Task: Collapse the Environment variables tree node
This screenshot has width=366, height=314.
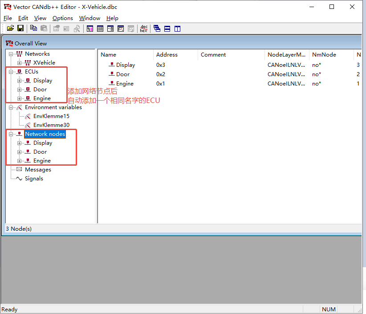Action: click(x=11, y=107)
